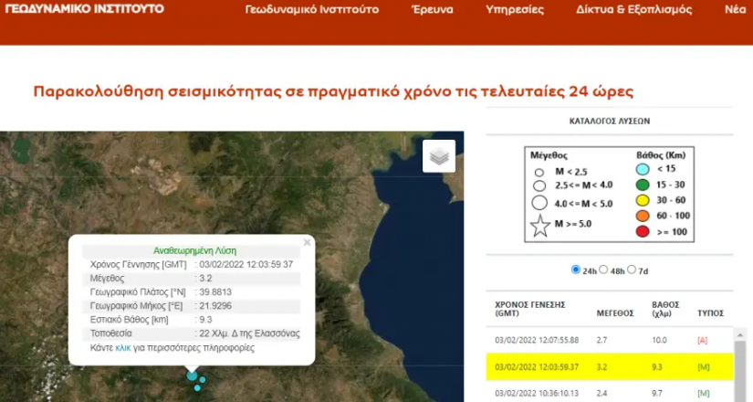Select the 24h radio button

pos(575,270)
